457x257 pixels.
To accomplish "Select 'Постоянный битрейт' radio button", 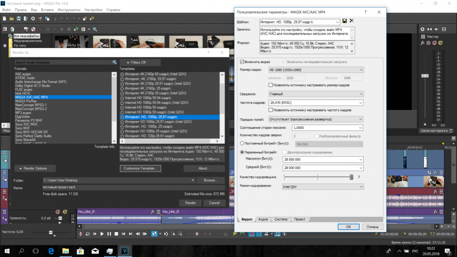I will [x=242, y=143].
